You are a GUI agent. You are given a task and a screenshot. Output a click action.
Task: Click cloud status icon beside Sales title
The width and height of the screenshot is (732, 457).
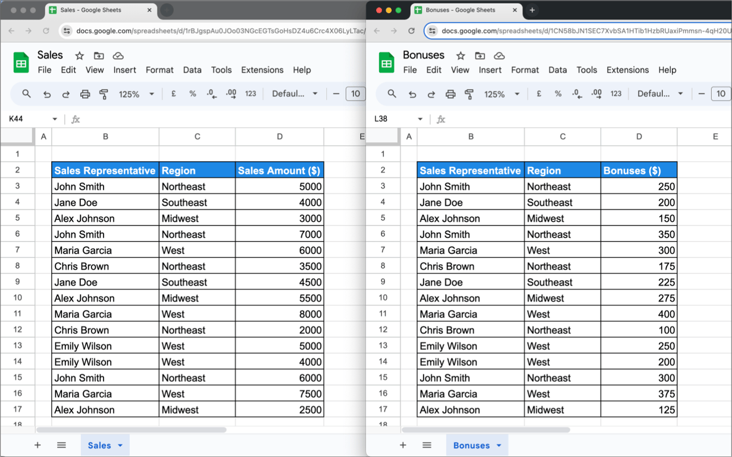click(x=118, y=56)
